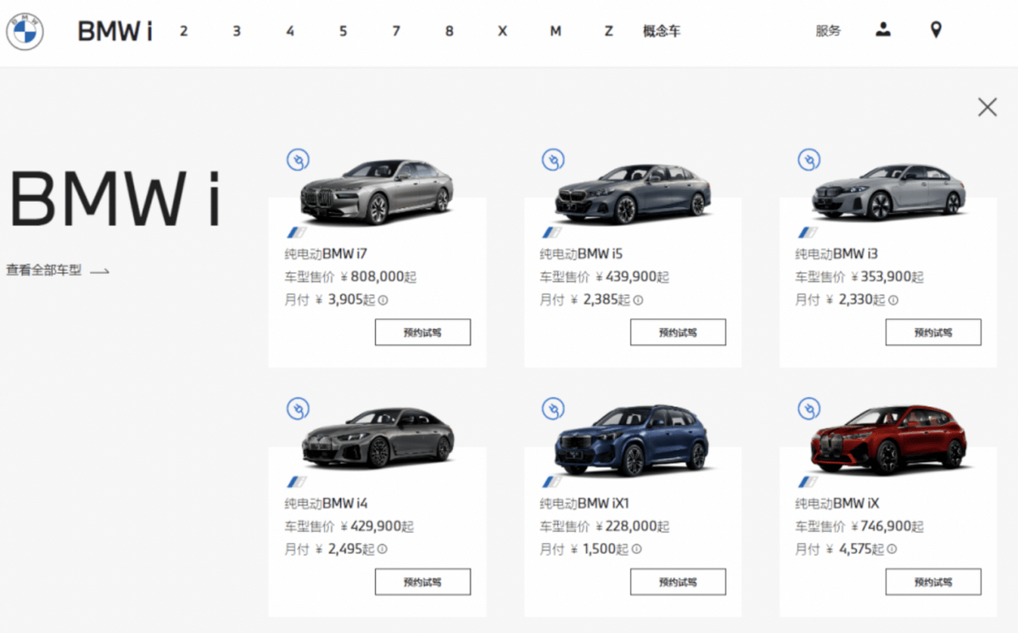1018x633 pixels.
Task: Open the X series menu
Action: (502, 31)
